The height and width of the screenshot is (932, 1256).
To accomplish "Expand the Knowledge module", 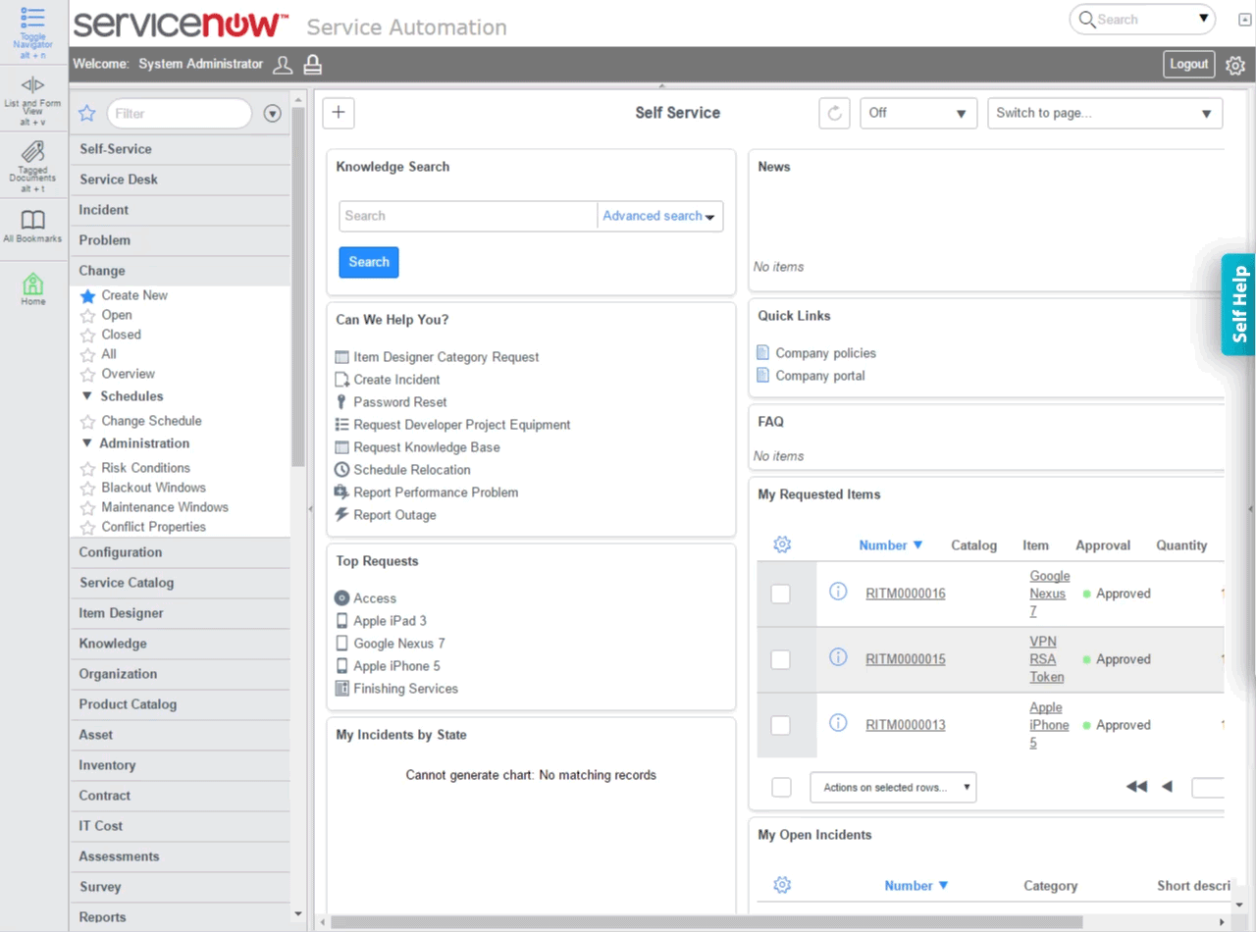I will (x=180, y=644).
